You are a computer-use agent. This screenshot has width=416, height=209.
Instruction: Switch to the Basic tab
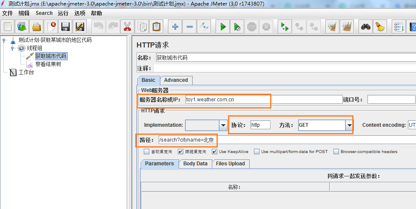tap(148, 80)
